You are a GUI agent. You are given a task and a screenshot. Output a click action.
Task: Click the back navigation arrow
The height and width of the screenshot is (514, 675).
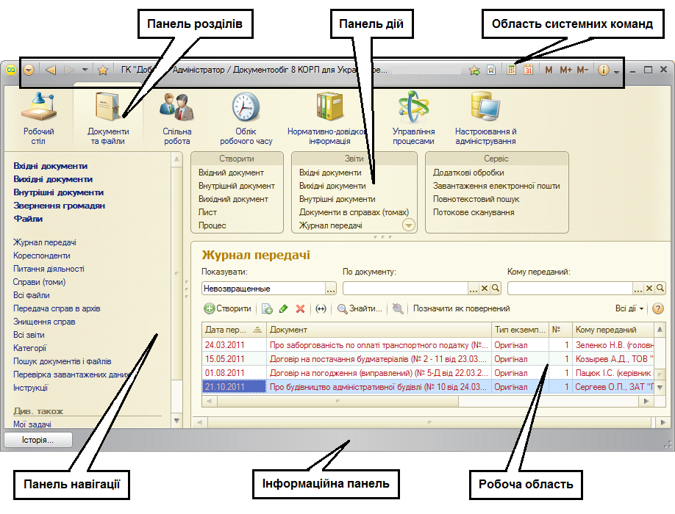[x=51, y=70]
